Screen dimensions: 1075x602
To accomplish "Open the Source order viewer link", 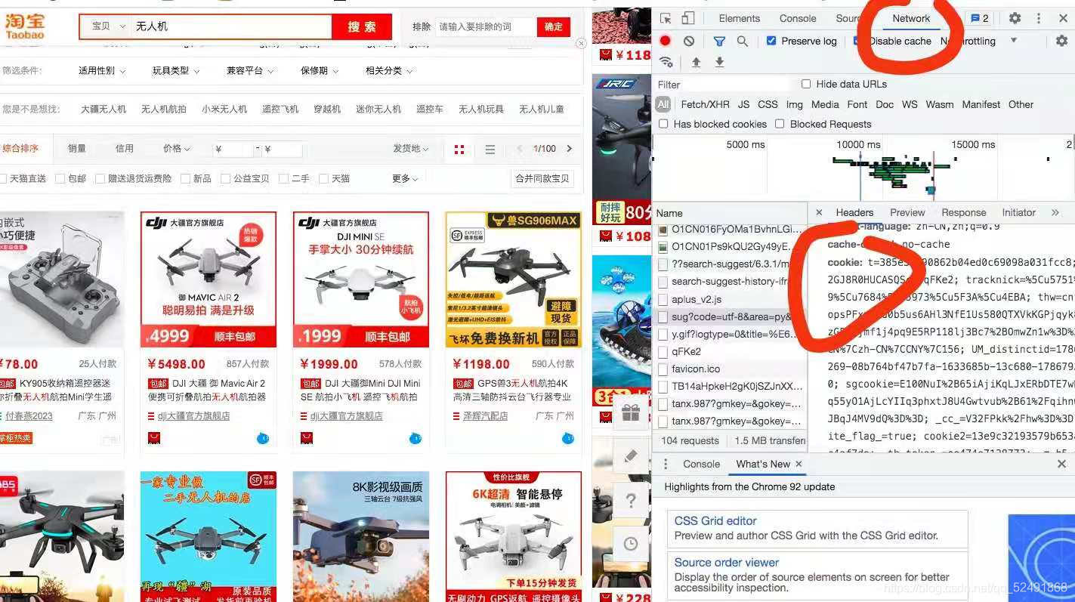I will click(x=726, y=562).
